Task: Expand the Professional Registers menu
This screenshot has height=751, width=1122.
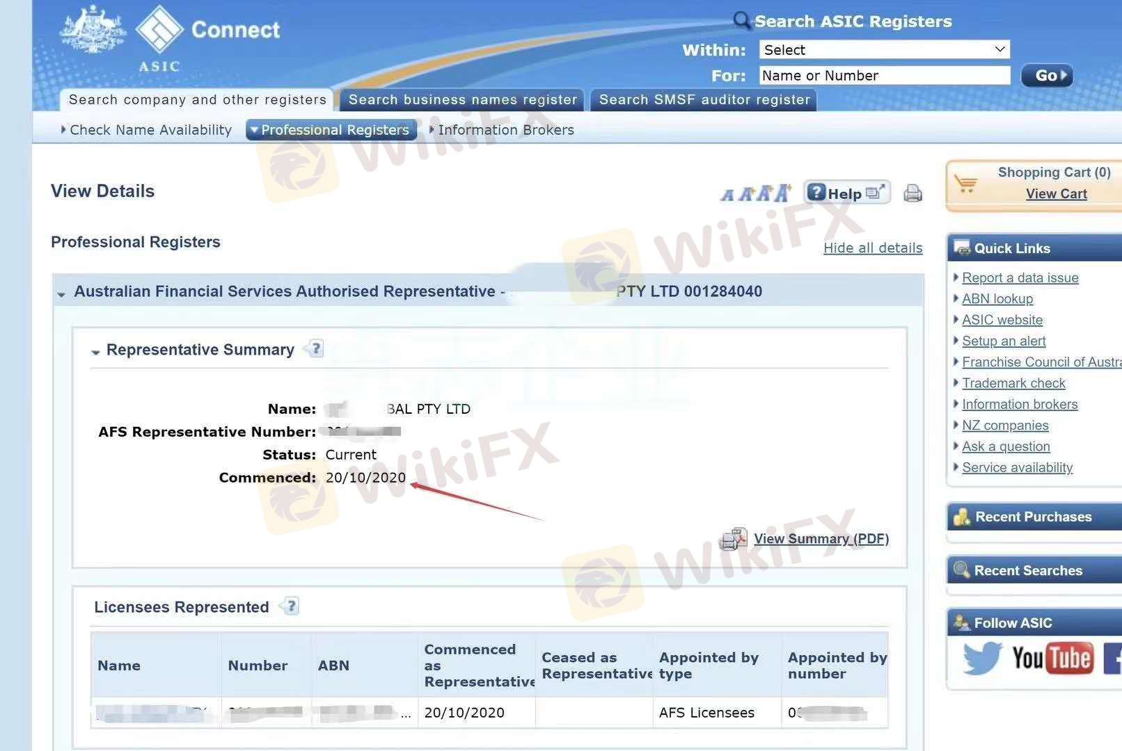Action: pyautogui.click(x=331, y=130)
